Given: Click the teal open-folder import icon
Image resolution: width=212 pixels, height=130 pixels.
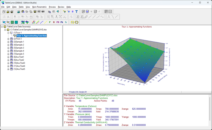Looking at the screenshot, I should (19, 12).
